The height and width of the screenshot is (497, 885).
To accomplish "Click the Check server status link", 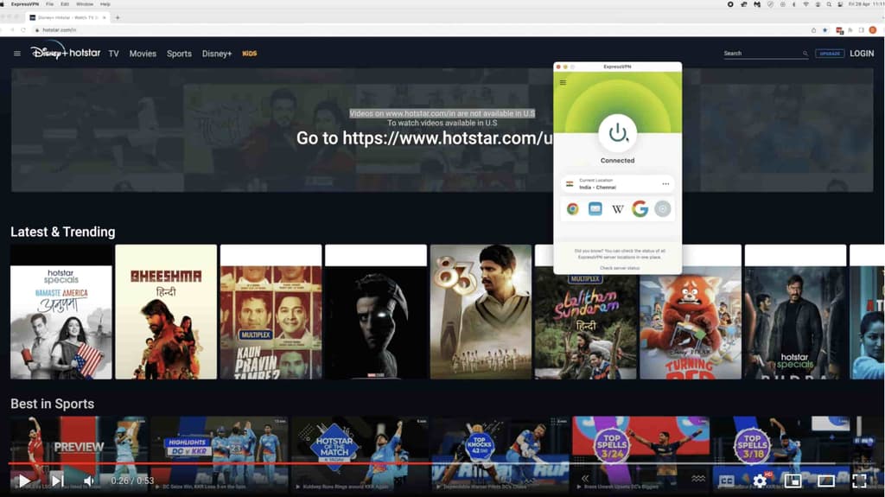I will pyautogui.click(x=619, y=268).
